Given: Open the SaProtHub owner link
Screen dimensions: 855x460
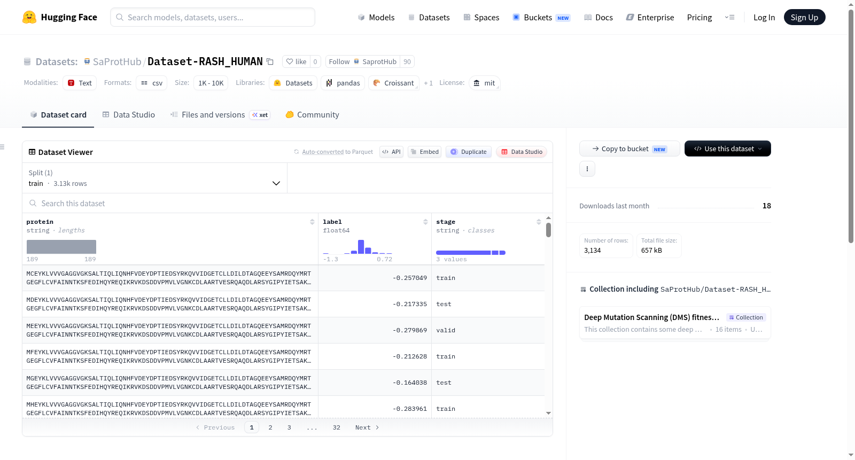Looking at the screenshot, I should (117, 62).
